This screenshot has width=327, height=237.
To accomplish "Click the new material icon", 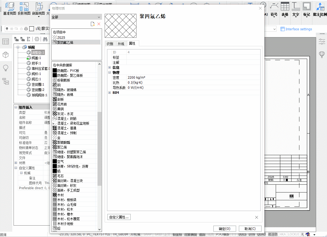I will pos(92,24).
